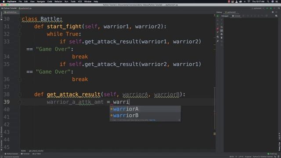
Task: Click the print icon in the console sidebar
Action: (x=221, y=34)
